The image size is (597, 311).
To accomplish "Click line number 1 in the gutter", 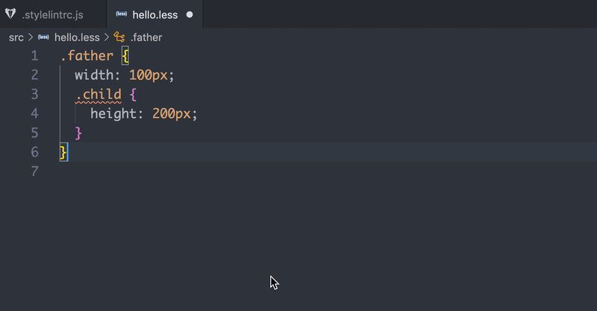I will (34, 56).
